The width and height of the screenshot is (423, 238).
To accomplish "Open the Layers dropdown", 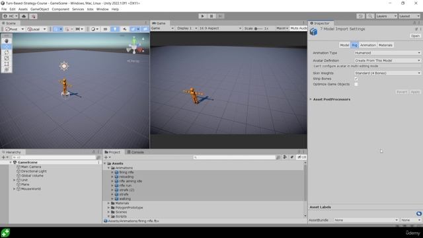I will [x=386, y=16].
